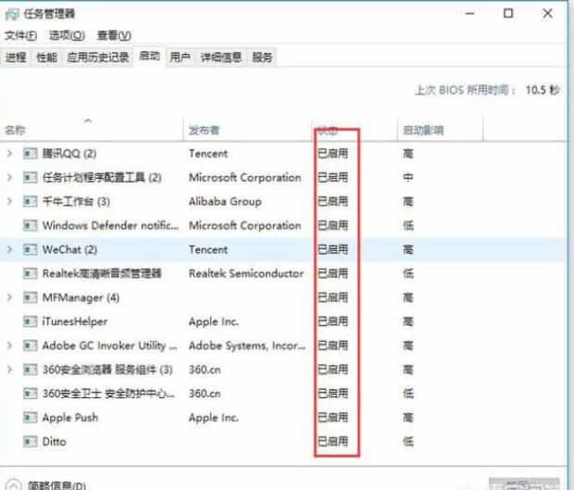The width and height of the screenshot is (574, 490).
Task: Click Realtek Semiconductor publisher cell
Action: click(246, 273)
